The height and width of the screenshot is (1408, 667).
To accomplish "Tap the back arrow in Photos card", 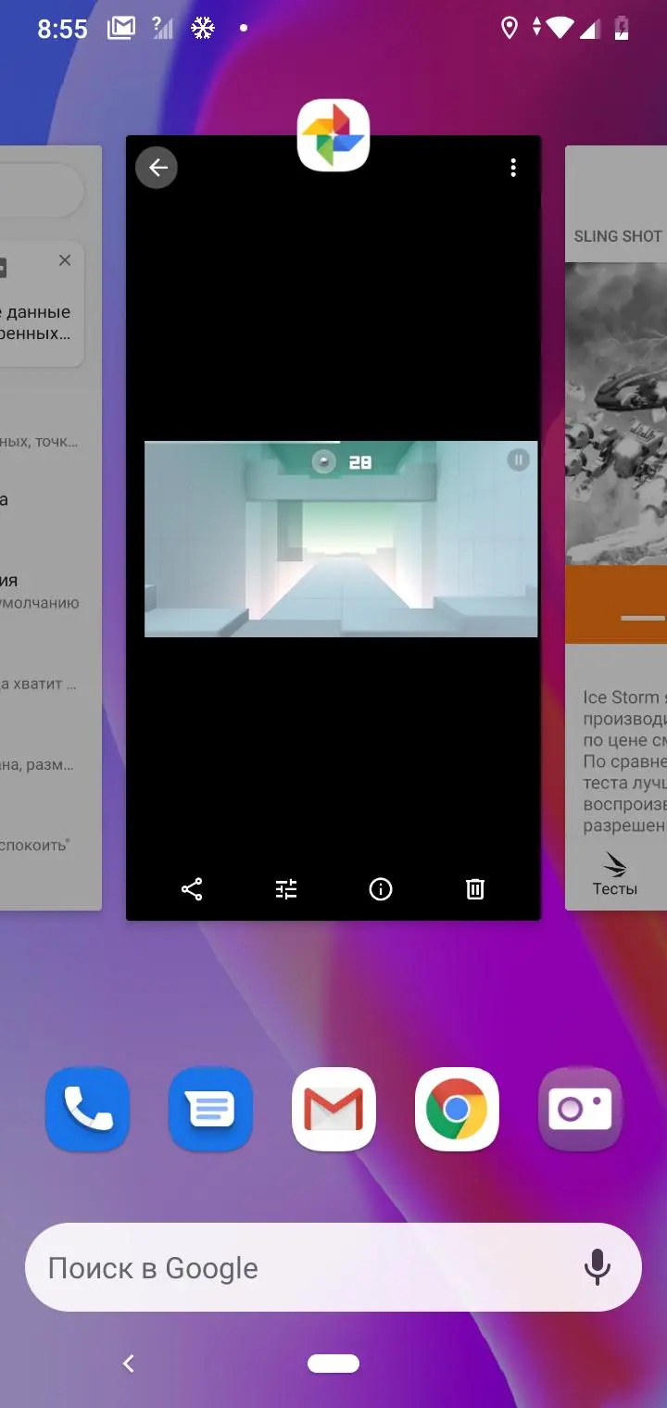I will (x=157, y=168).
